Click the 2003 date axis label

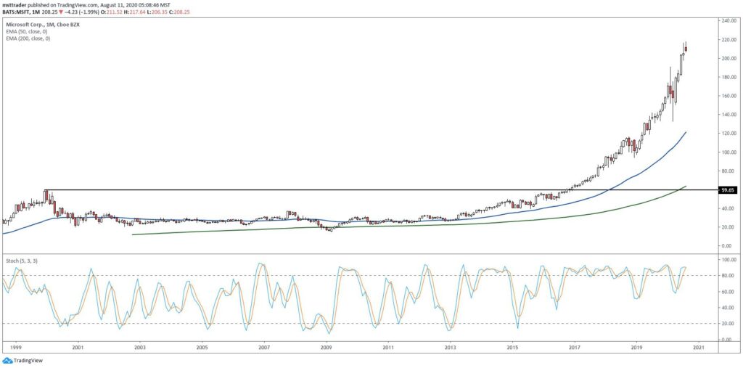click(x=140, y=348)
